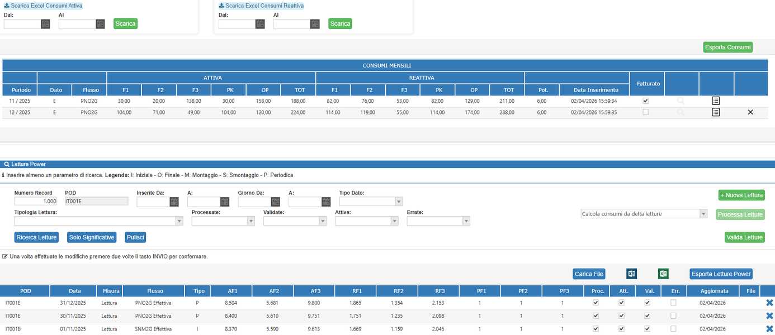Open the 'Giorno Da' calendar picker
Screen dimensions: 775x335
[x=275, y=202]
